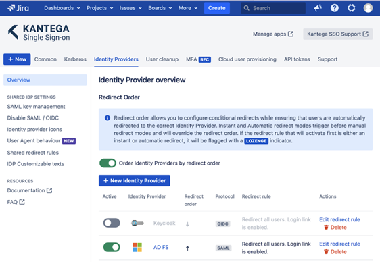Viewport: 380px width, 262px height.
Task: Click the SAML protocol label for AD FS
Action: coord(223,248)
